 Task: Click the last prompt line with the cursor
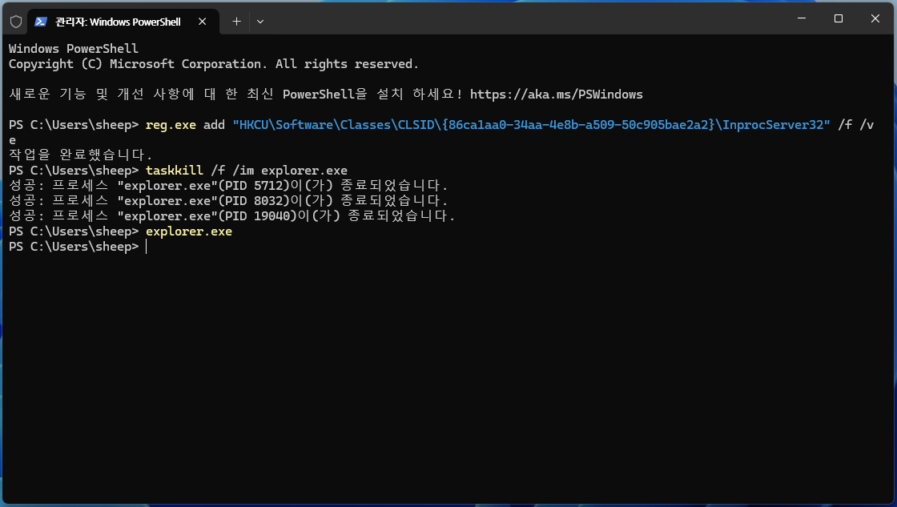[x=78, y=247]
